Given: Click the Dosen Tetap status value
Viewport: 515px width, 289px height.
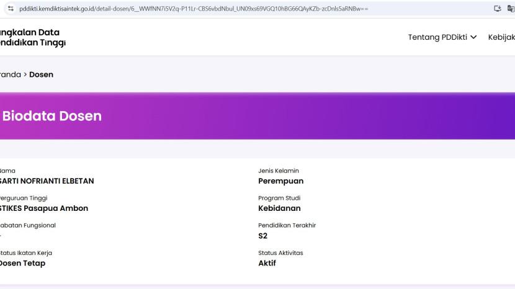Looking at the screenshot, I should (x=22, y=263).
